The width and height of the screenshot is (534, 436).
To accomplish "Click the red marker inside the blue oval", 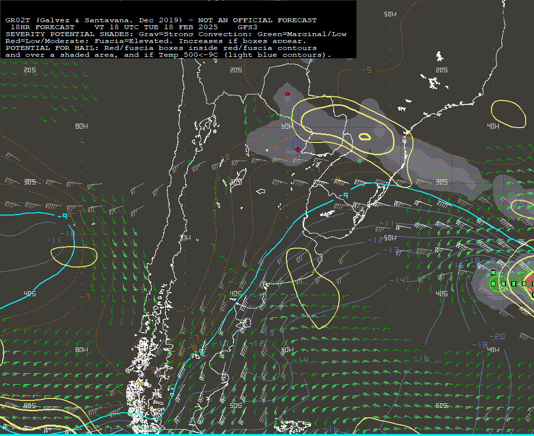I will pos(298,149).
